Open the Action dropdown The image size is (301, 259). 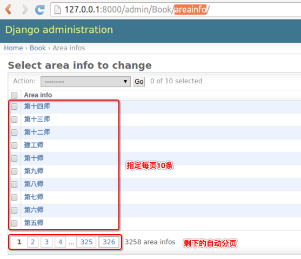point(85,82)
